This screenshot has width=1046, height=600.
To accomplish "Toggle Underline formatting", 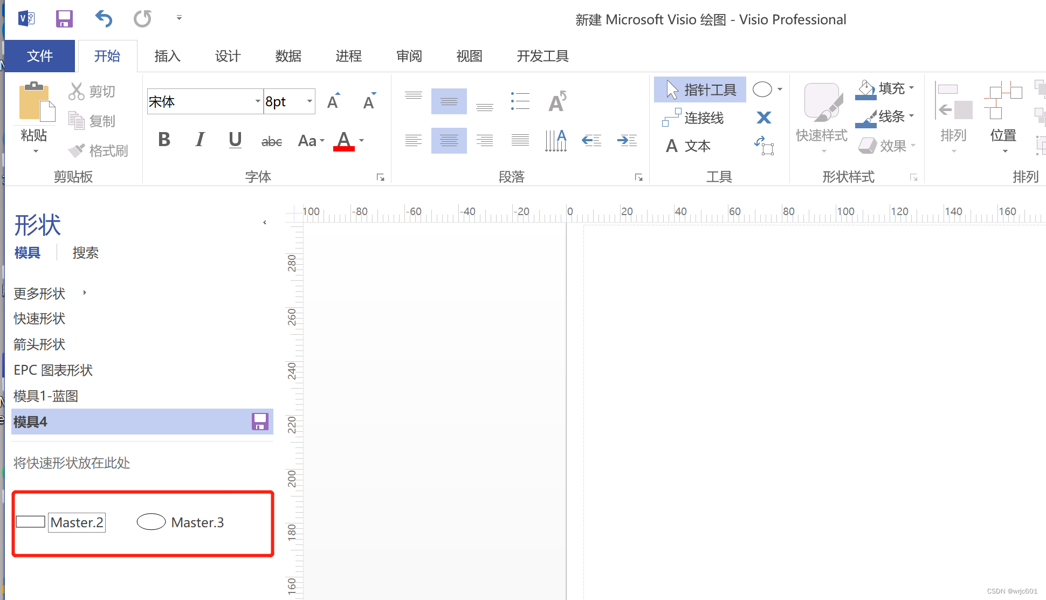I will pos(235,140).
